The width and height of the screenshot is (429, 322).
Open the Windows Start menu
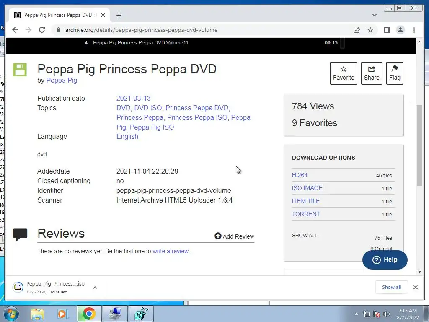click(x=10, y=314)
